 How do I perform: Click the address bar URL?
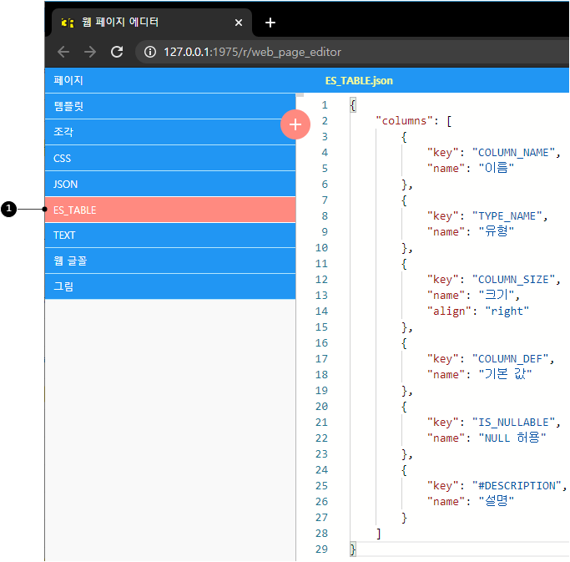[252, 52]
